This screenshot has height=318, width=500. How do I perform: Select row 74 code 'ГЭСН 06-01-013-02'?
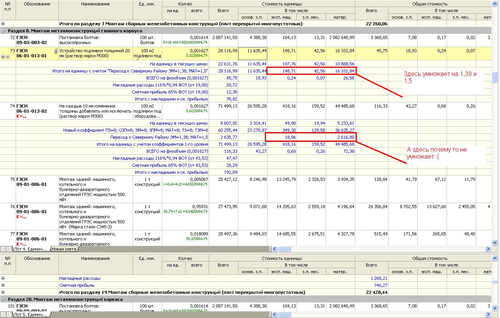(x=32, y=109)
